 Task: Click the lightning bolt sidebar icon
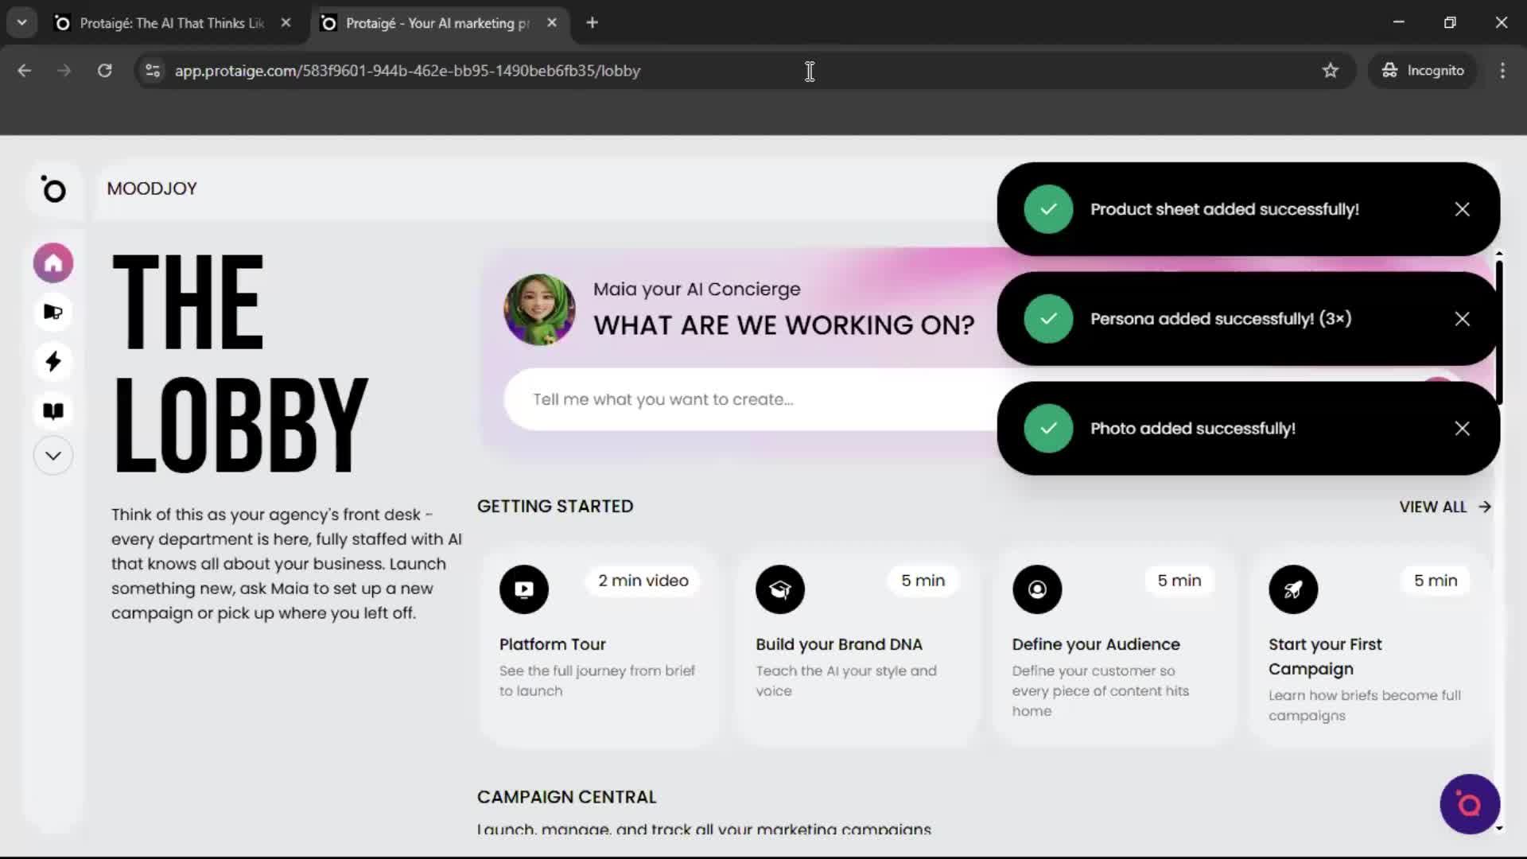(x=52, y=361)
